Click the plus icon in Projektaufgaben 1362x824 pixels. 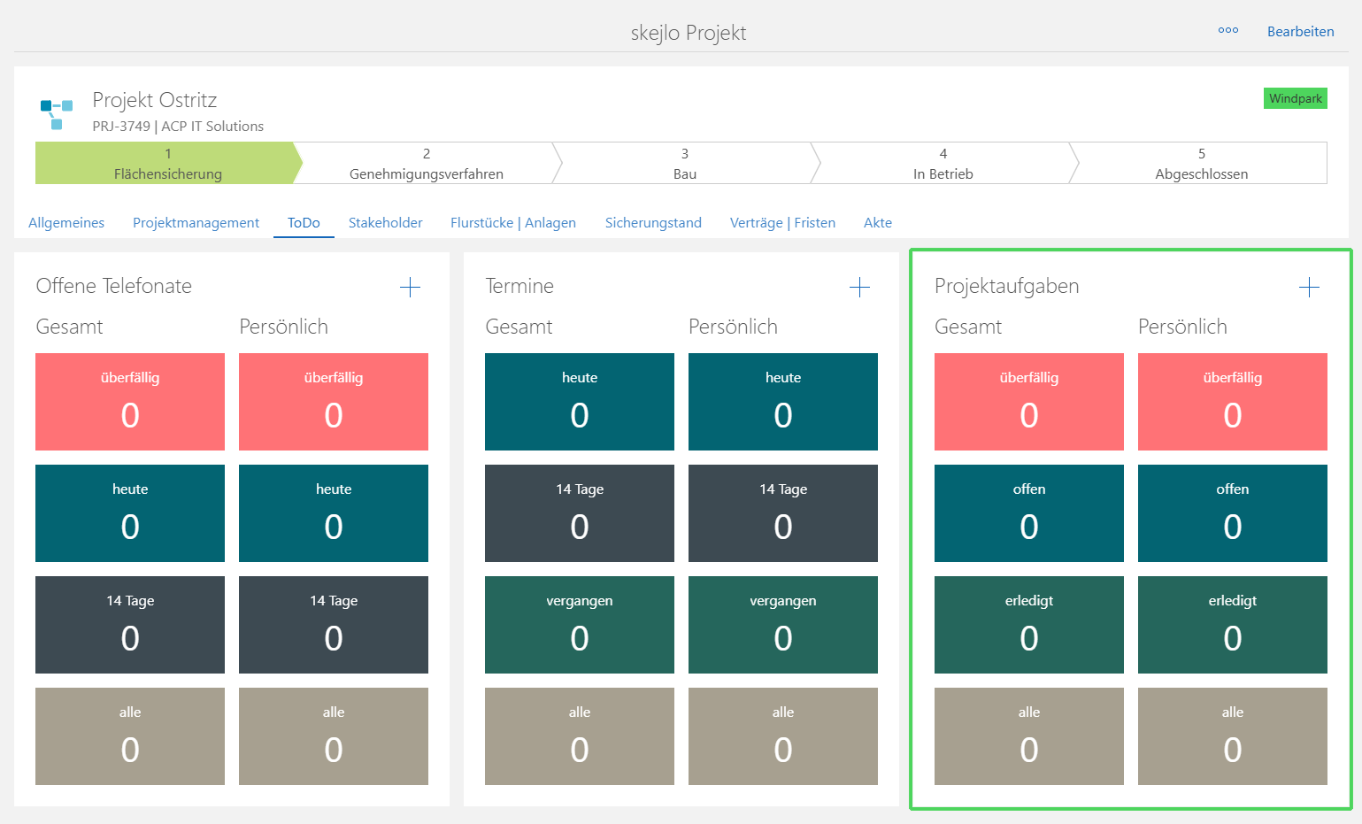tap(1309, 287)
